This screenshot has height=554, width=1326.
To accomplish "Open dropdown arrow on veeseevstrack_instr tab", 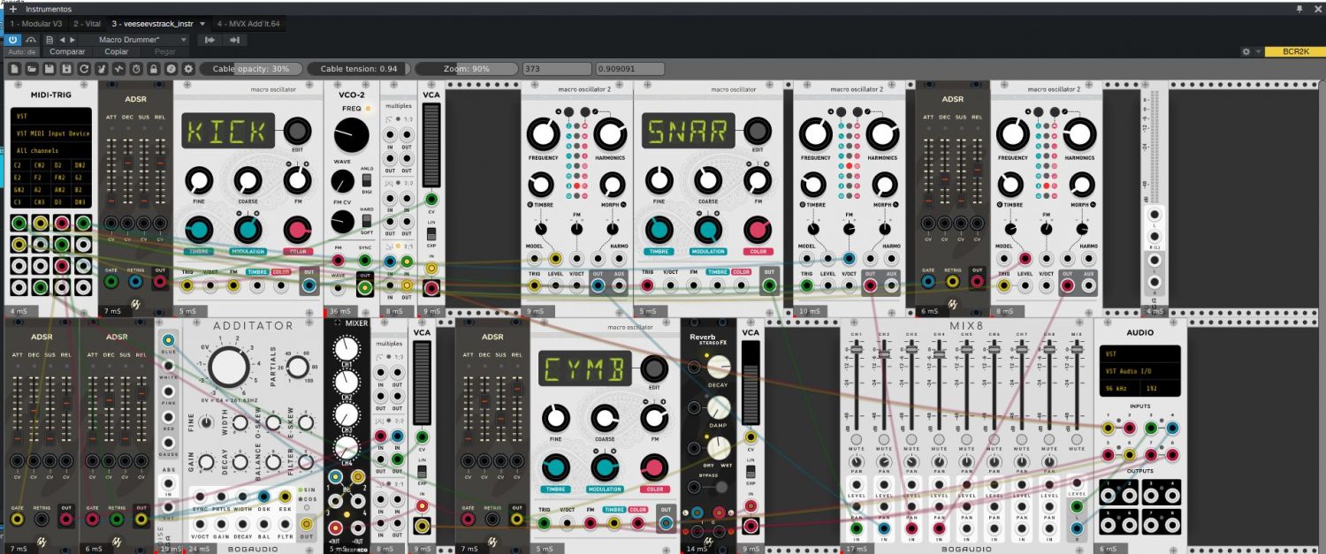I will [x=202, y=24].
